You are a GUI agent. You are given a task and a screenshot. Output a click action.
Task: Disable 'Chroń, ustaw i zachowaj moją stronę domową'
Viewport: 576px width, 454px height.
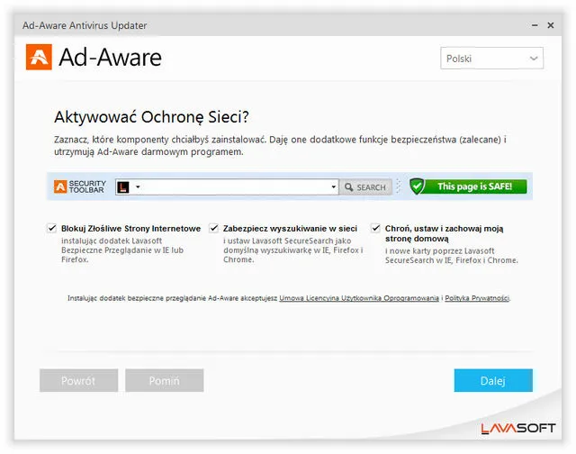[375, 229]
